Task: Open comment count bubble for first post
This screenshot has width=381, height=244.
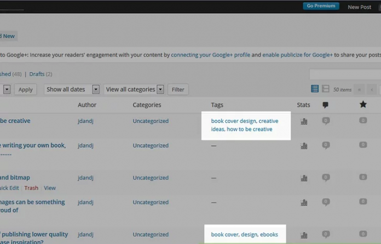Action: point(326,121)
